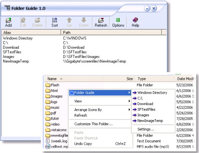Click the RAW folder icon
199x153 pixels.
coord(48,118)
